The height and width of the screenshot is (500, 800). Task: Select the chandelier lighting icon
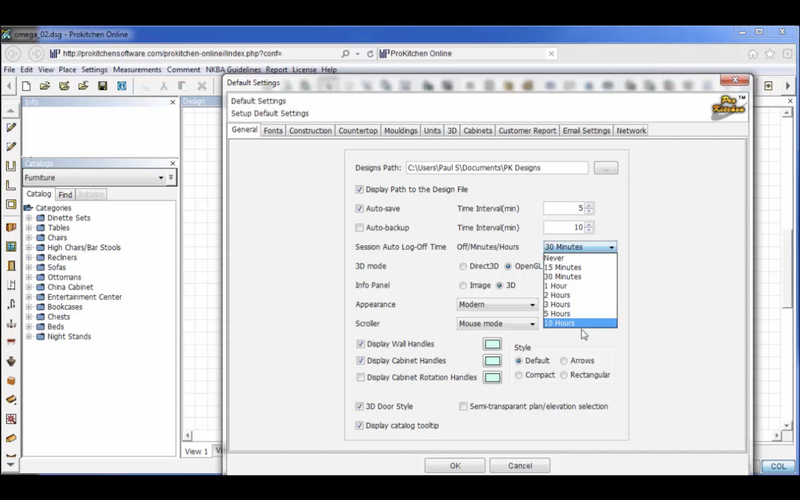tap(11, 323)
